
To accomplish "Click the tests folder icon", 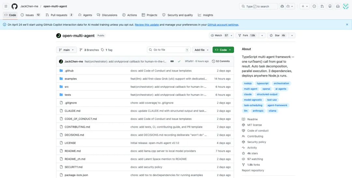I will (x=61, y=95).
